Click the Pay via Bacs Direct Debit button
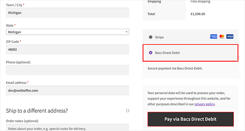245x131 pixels. [191, 119]
